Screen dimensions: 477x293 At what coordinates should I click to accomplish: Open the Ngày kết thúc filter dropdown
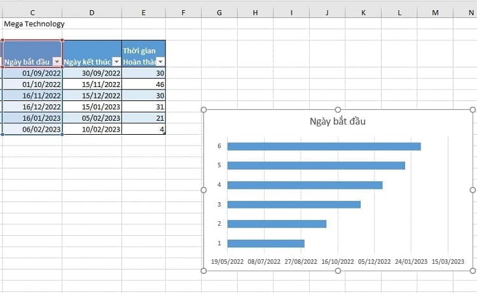tap(116, 62)
